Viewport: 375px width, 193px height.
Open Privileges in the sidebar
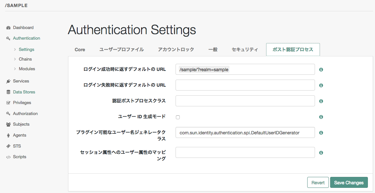click(22, 103)
